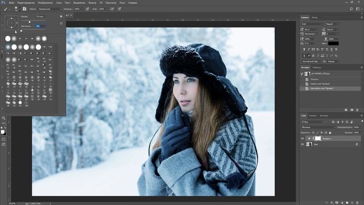Create new brush preset from picker popup
The image size is (364, 205).
(61, 23)
